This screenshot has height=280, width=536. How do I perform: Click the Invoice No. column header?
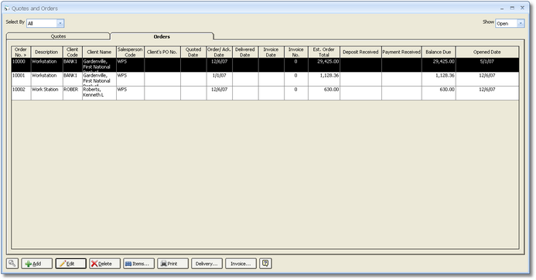pos(295,52)
